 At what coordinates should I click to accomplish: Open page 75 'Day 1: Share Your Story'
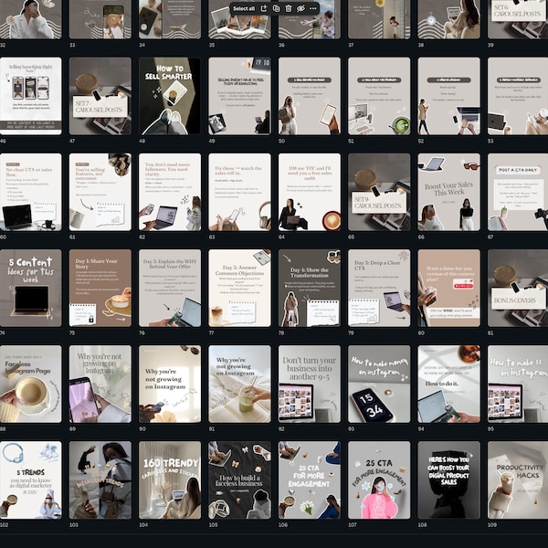100,288
